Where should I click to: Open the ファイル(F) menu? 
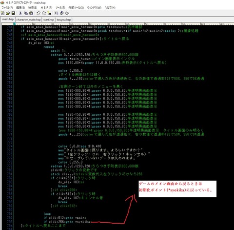click(7, 8)
